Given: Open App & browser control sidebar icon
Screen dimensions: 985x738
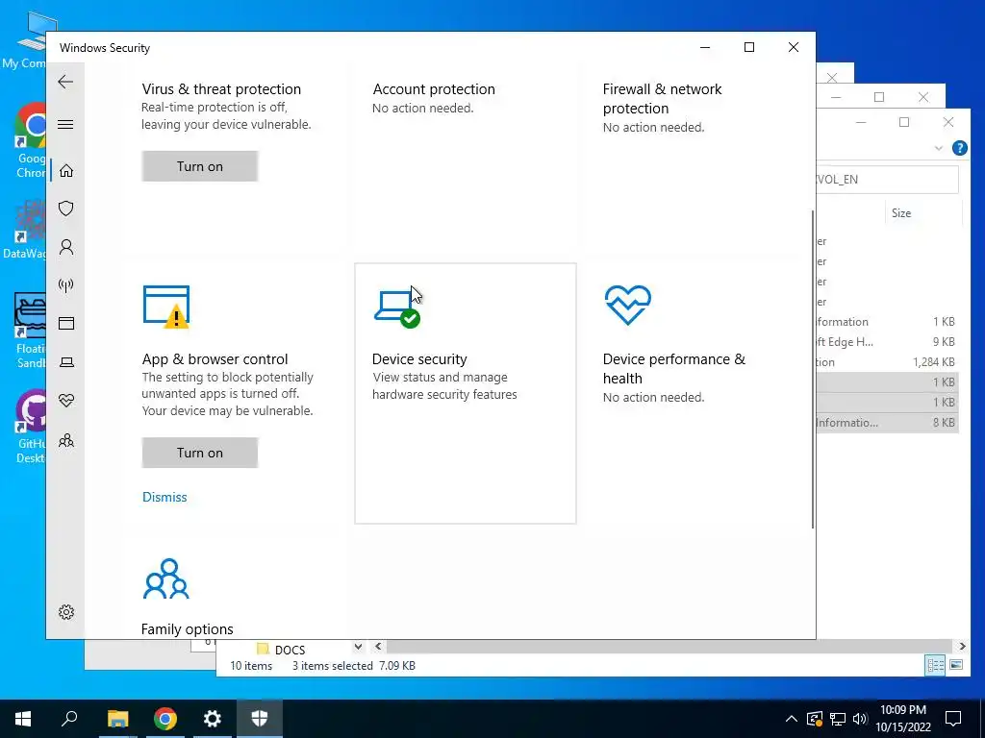Looking at the screenshot, I should (x=66, y=323).
